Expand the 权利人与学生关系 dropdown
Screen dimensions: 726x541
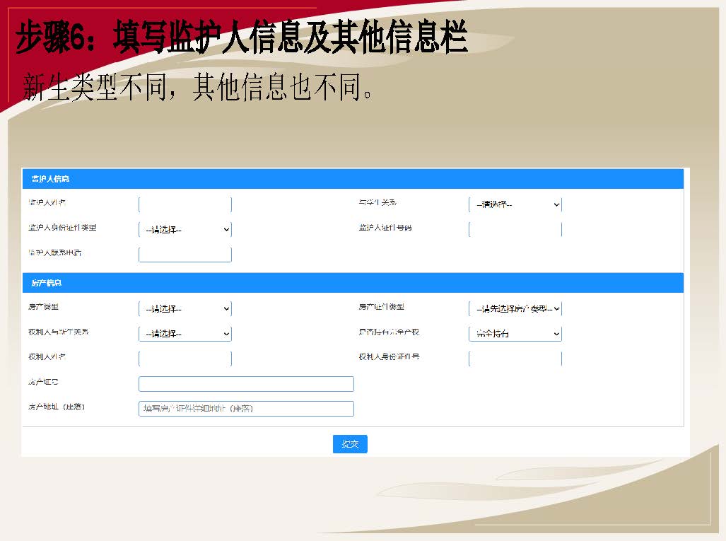pos(185,334)
